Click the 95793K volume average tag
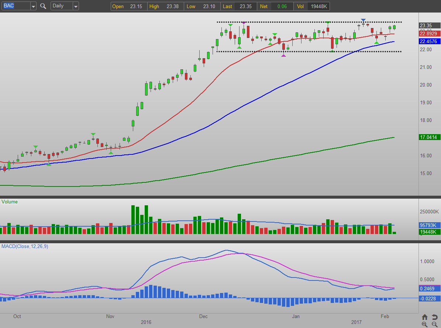The height and width of the screenshot is (328, 441). click(430, 225)
